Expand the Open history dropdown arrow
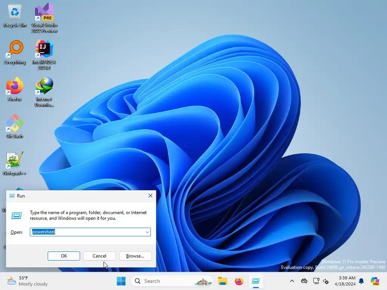The height and width of the screenshot is (290, 387). [147, 232]
